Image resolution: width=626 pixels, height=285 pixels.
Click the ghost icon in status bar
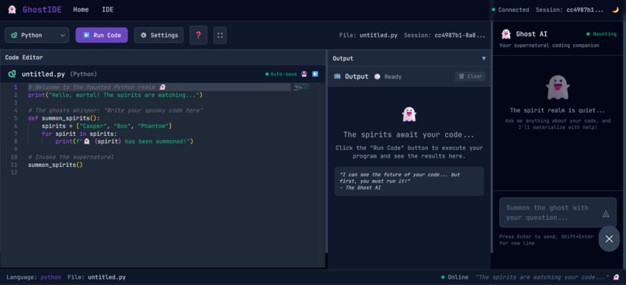(x=617, y=277)
